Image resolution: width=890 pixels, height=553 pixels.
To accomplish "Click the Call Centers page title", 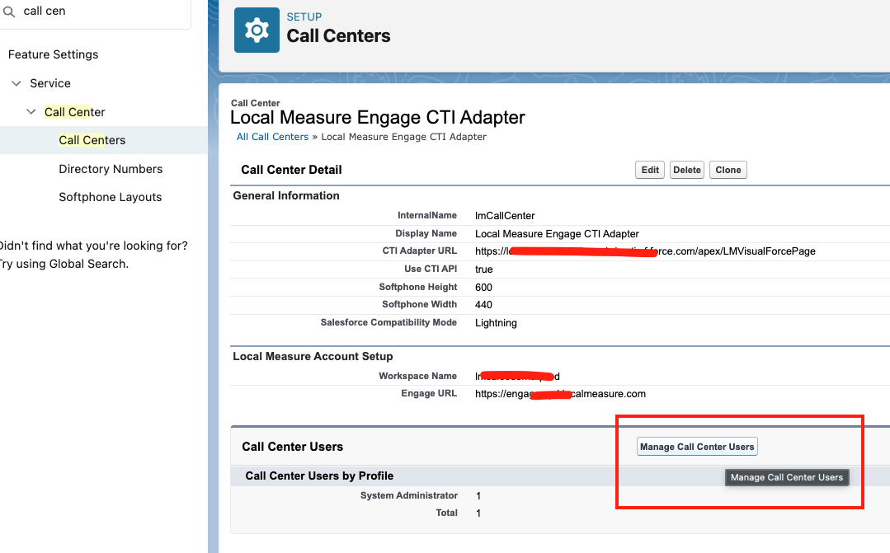I will tap(338, 36).
